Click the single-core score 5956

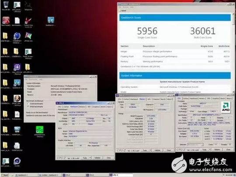click(x=147, y=31)
